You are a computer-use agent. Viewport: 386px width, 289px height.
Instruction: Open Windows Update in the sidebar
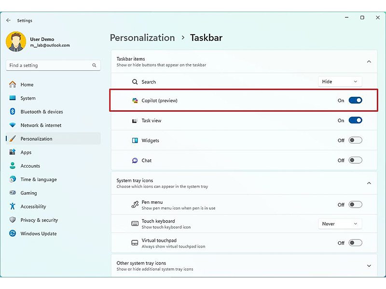point(39,234)
